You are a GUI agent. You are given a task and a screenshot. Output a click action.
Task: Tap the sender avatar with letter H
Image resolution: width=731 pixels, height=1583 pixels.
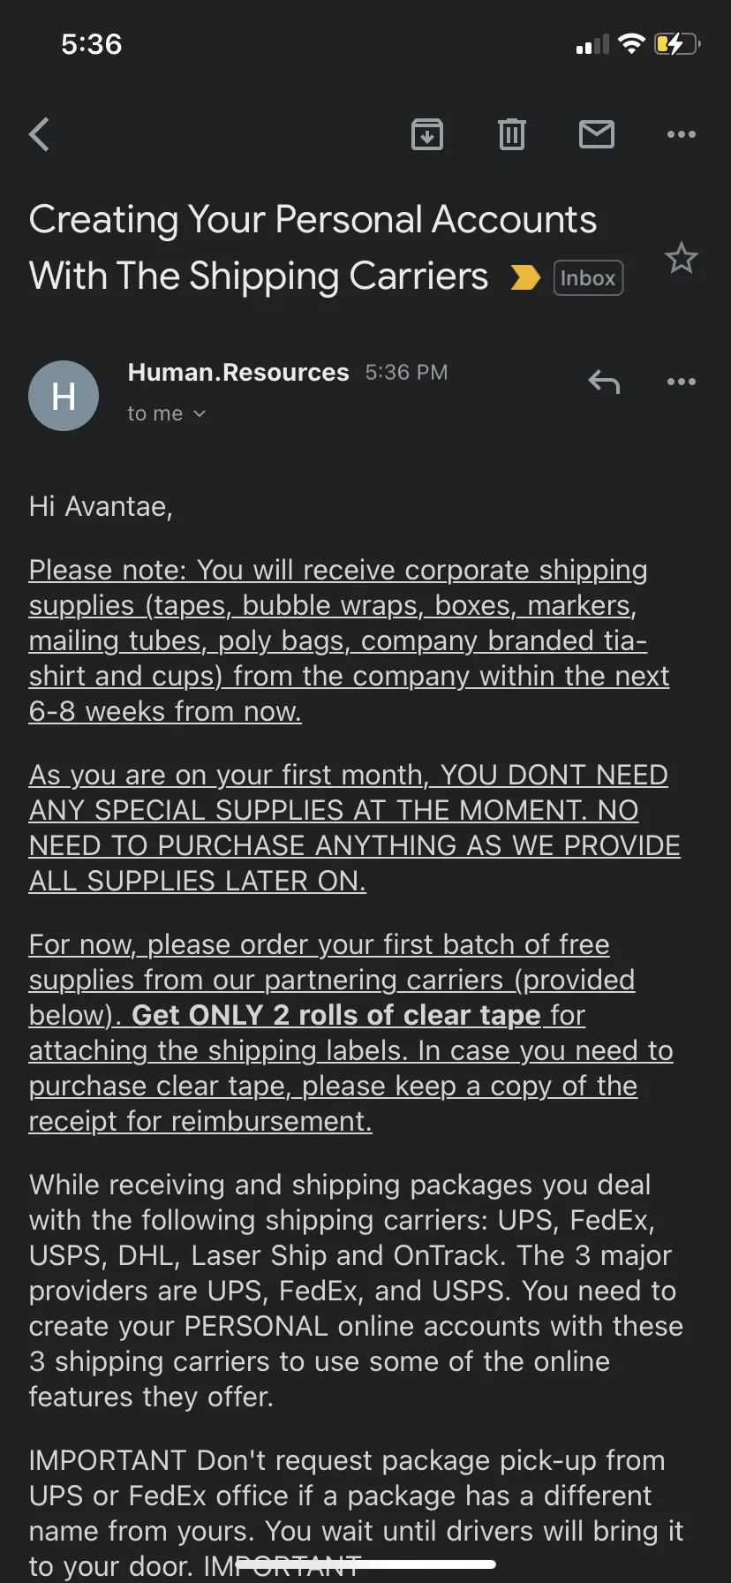click(x=64, y=396)
